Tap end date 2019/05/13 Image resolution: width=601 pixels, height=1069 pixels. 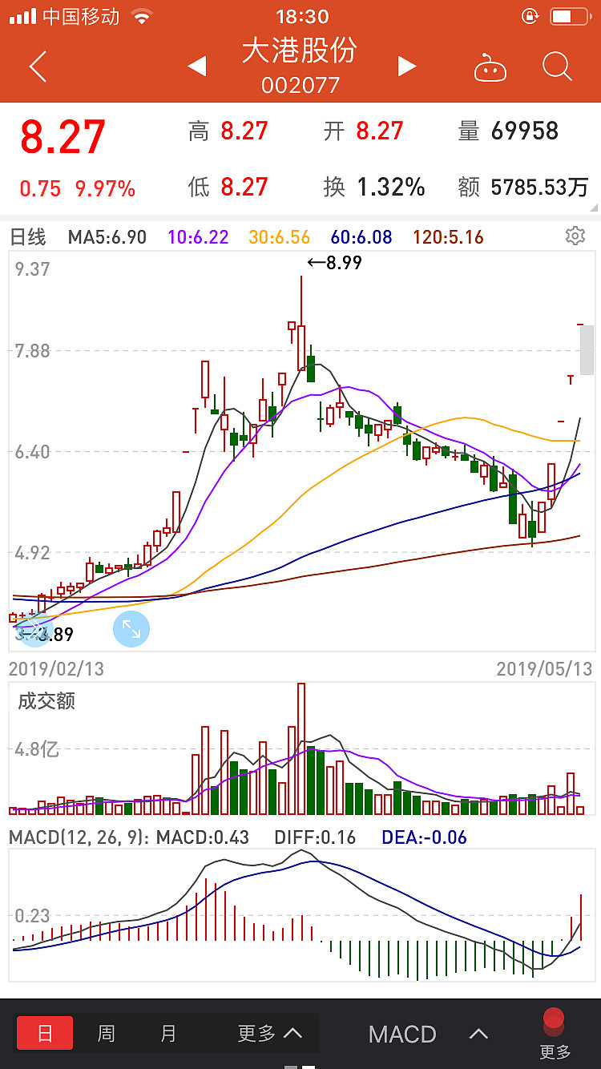544,668
